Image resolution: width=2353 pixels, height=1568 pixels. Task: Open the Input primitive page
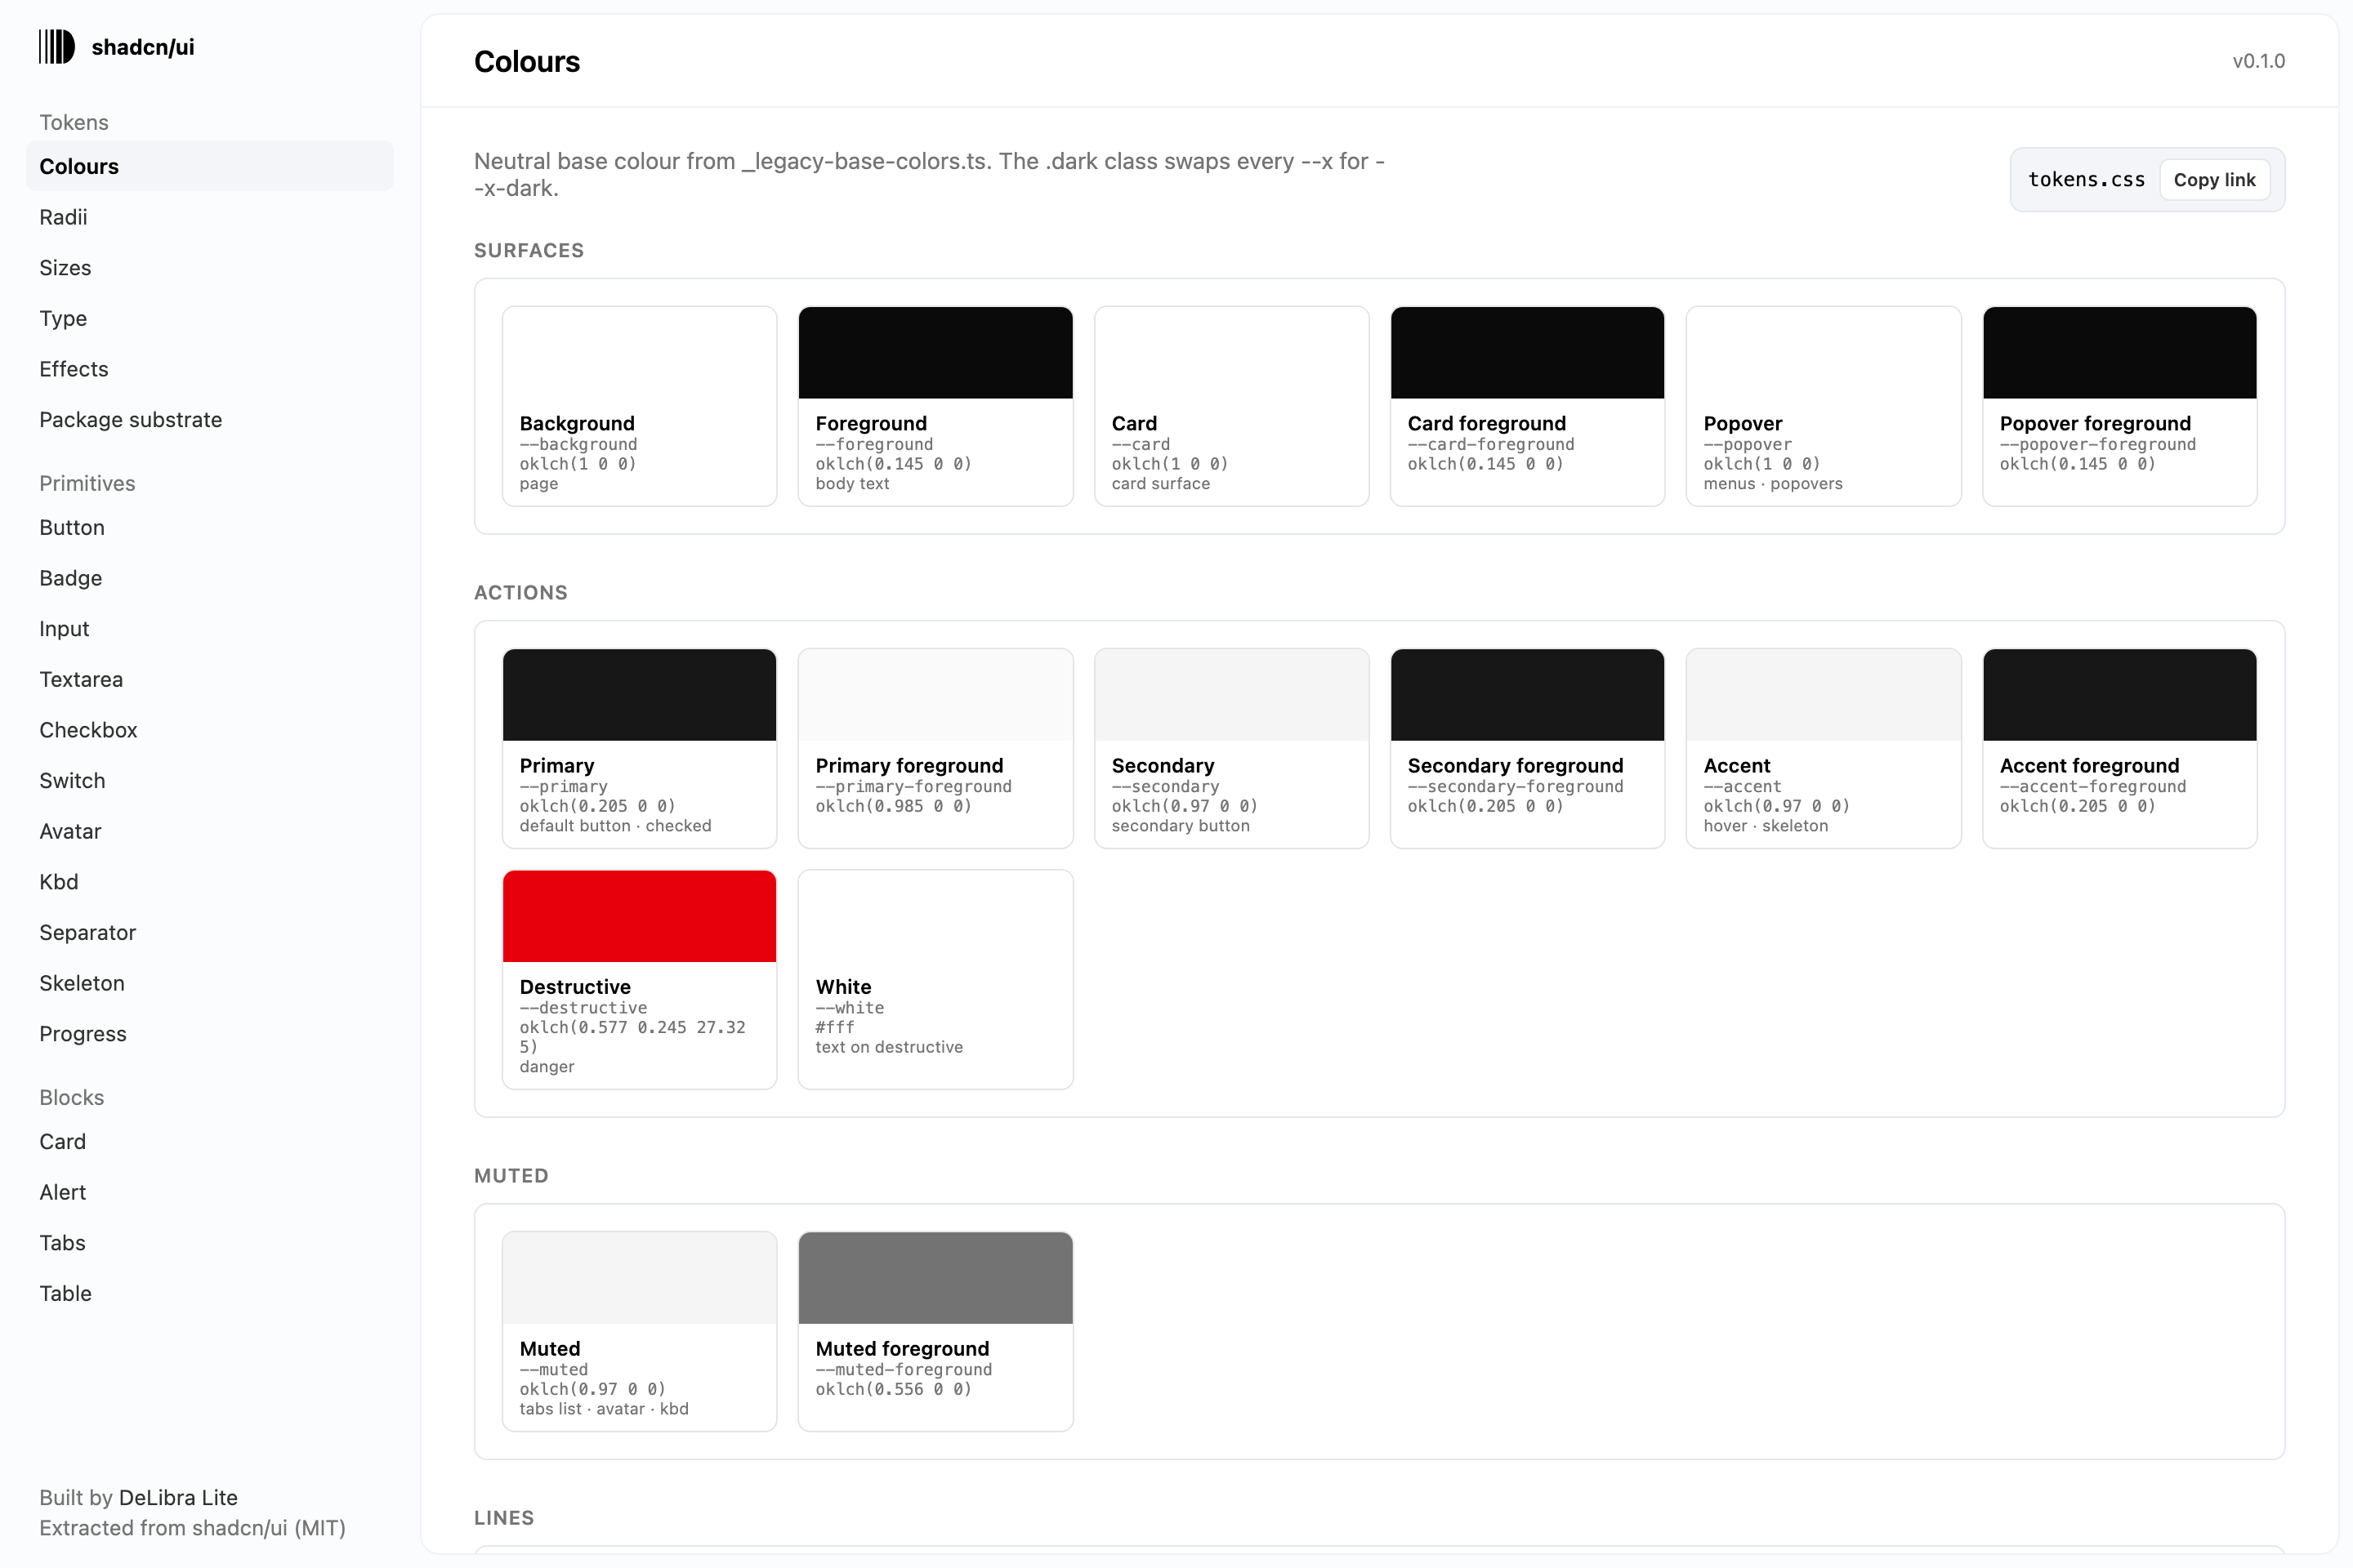coord(209,629)
